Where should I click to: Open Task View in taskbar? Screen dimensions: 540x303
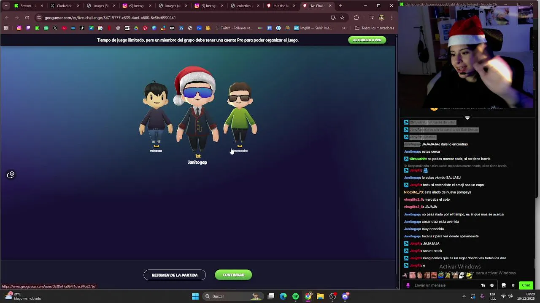point(271,296)
